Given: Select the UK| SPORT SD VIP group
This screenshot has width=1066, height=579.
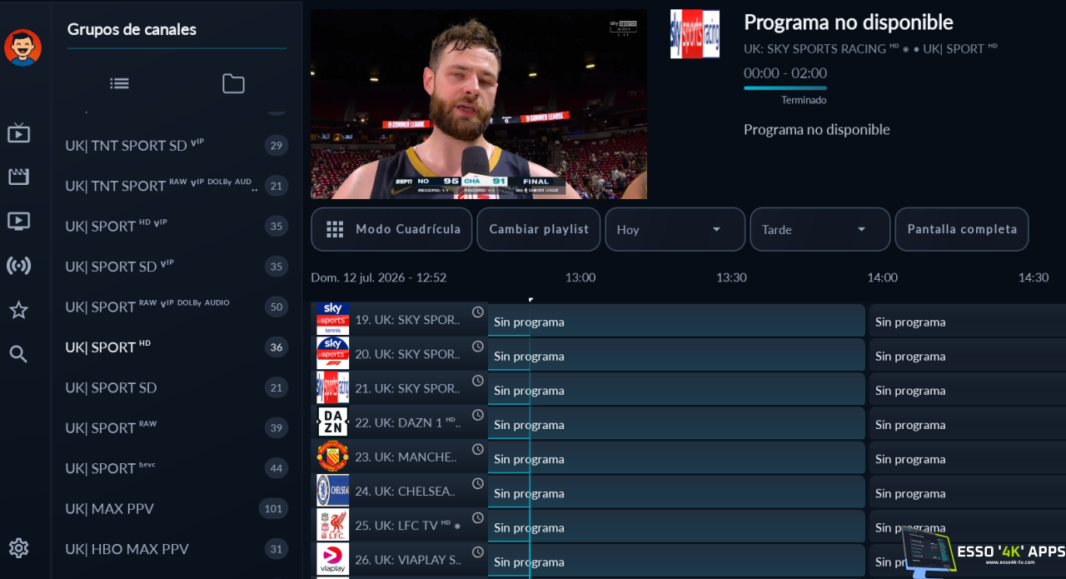Looking at the screenshot, I should tap(177, 267).
